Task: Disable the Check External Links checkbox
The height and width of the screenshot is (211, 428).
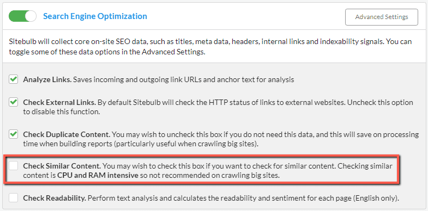Action: tap(13, 102)
